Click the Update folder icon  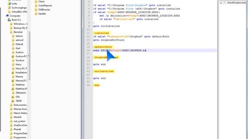point(36,14)
